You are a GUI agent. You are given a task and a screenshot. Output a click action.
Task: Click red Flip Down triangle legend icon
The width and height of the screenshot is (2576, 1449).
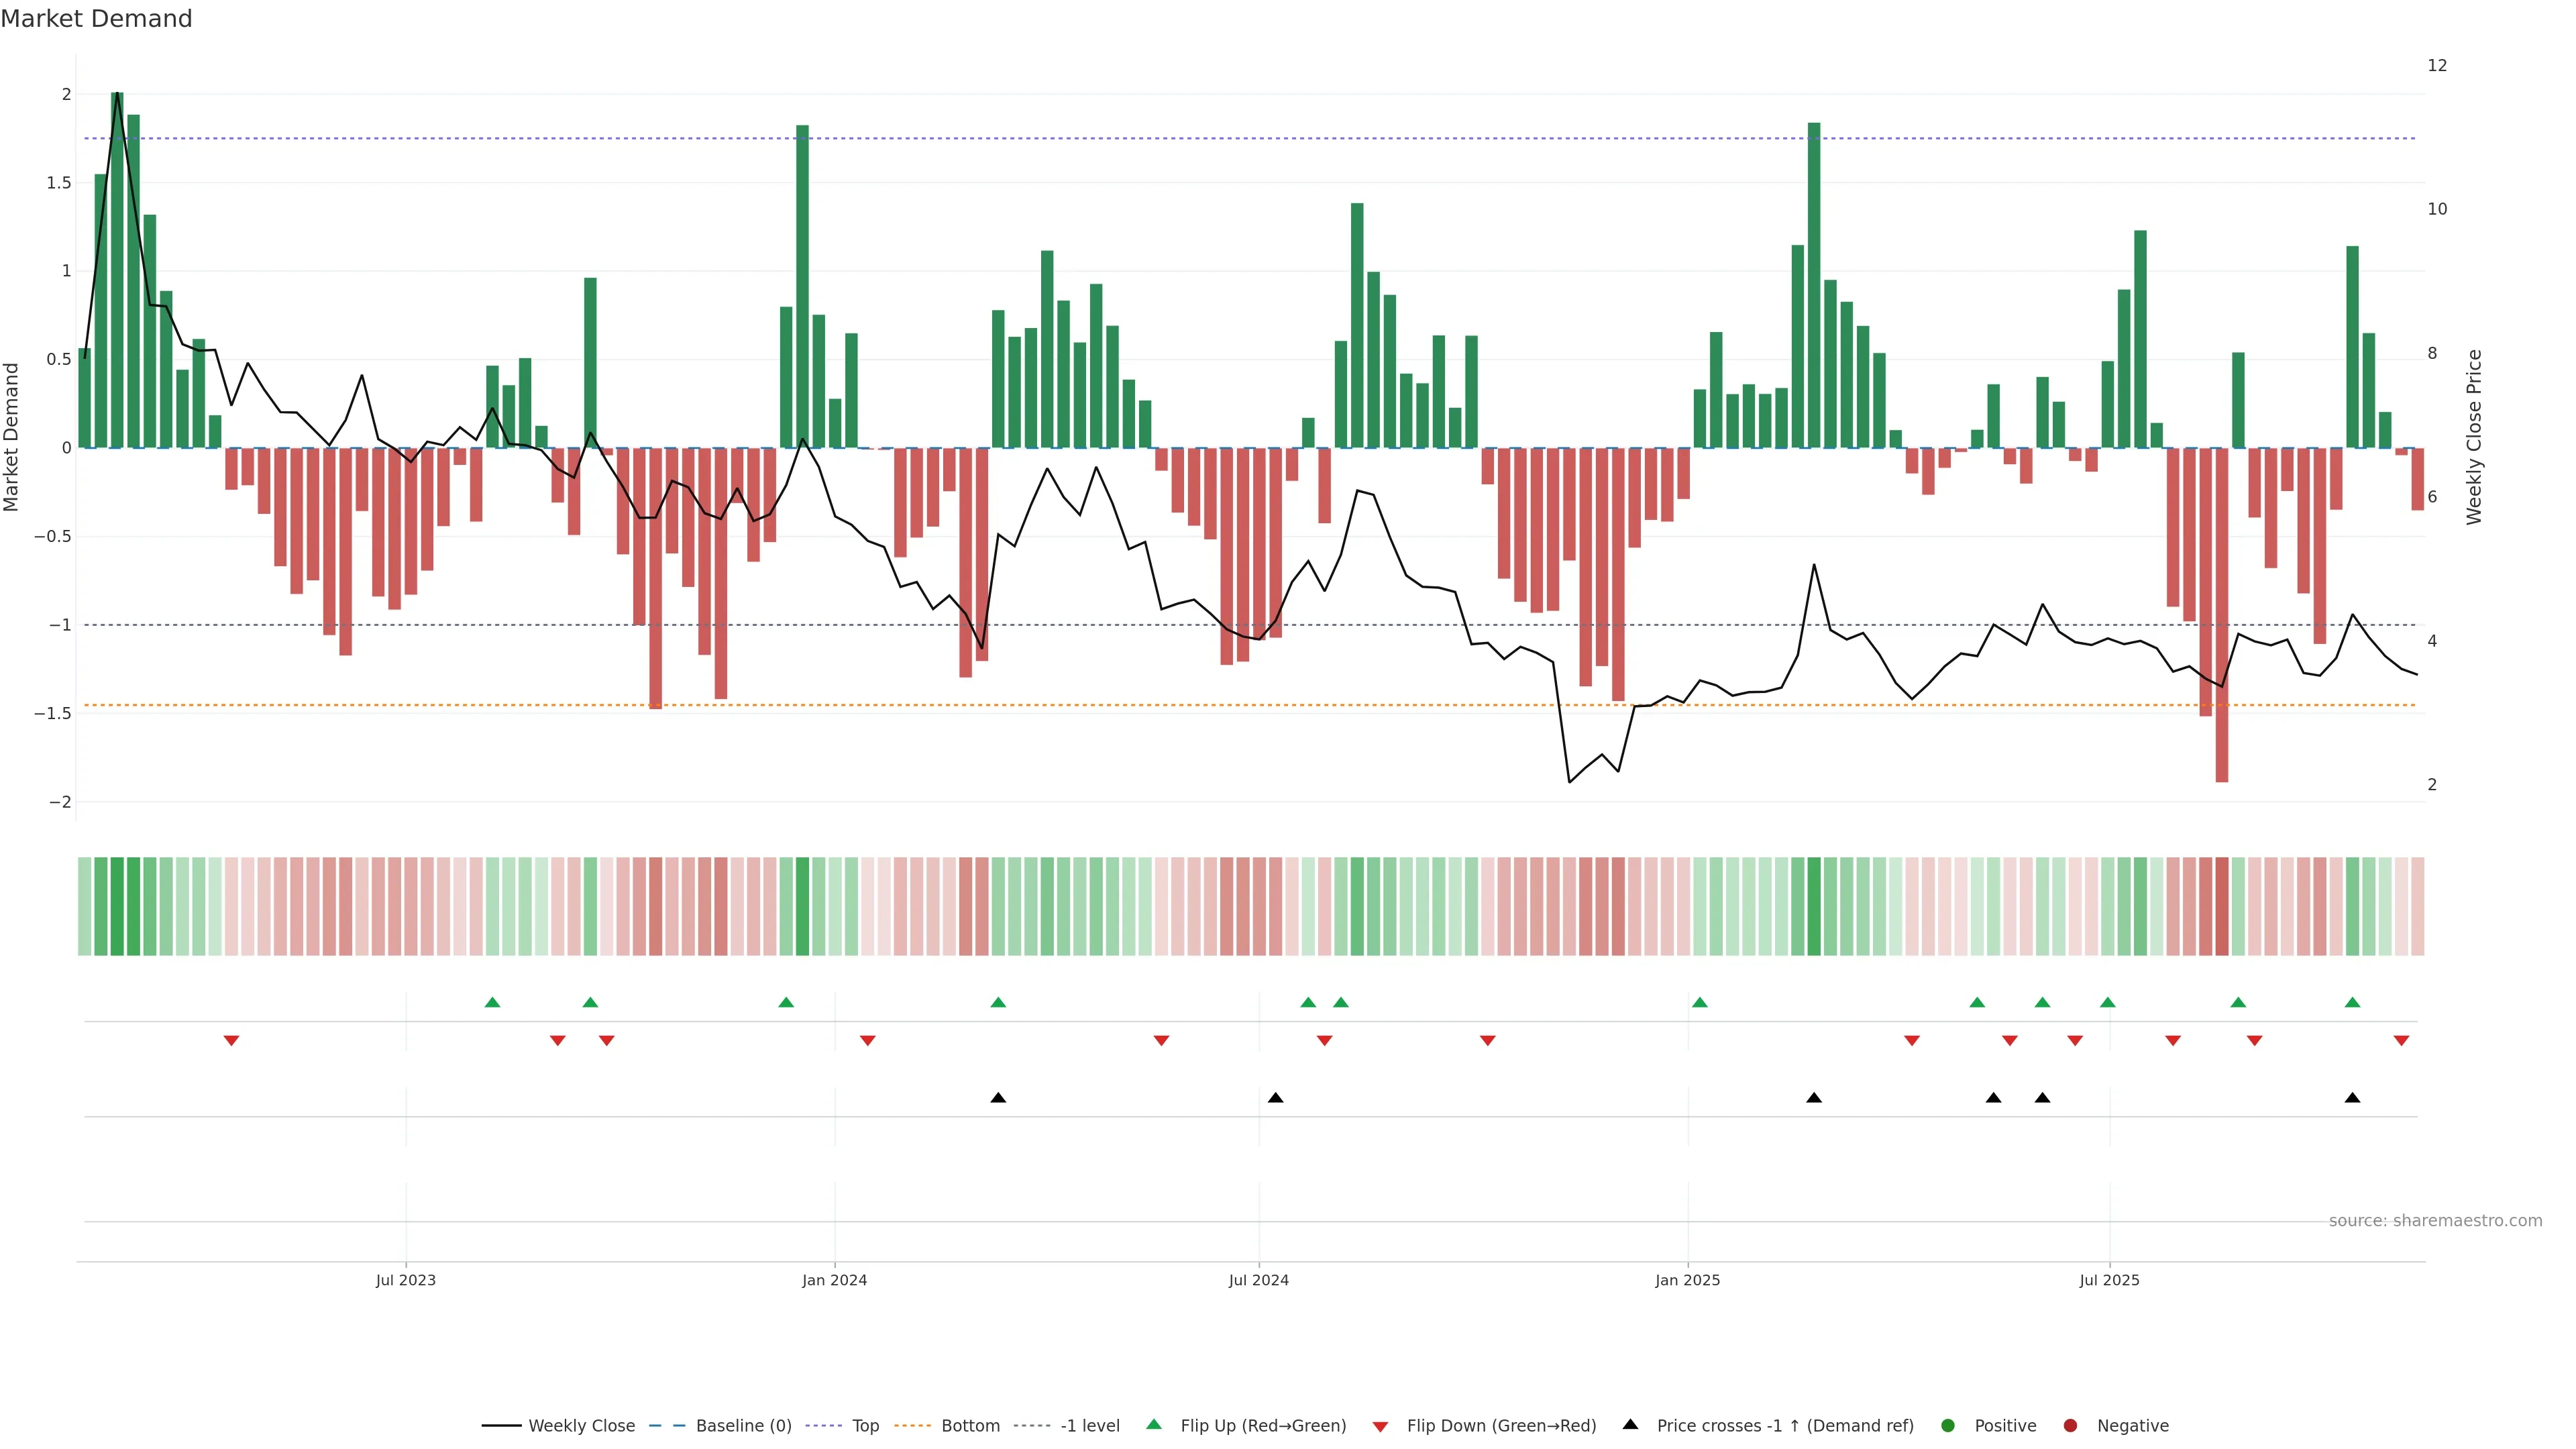(1380, 1426)
